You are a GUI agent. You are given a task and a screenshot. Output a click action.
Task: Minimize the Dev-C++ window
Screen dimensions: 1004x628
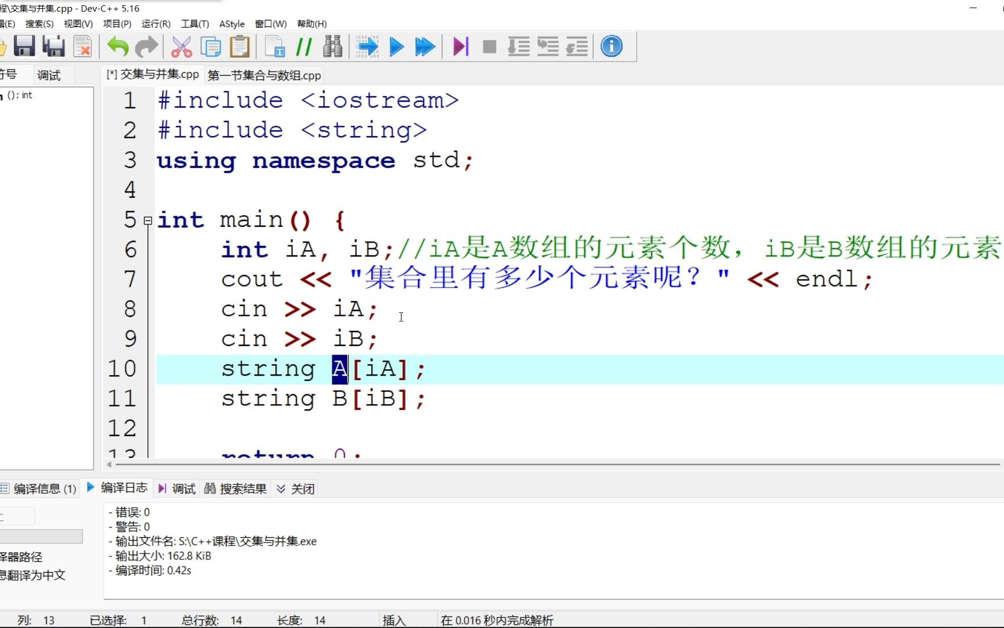coord(974,8)
